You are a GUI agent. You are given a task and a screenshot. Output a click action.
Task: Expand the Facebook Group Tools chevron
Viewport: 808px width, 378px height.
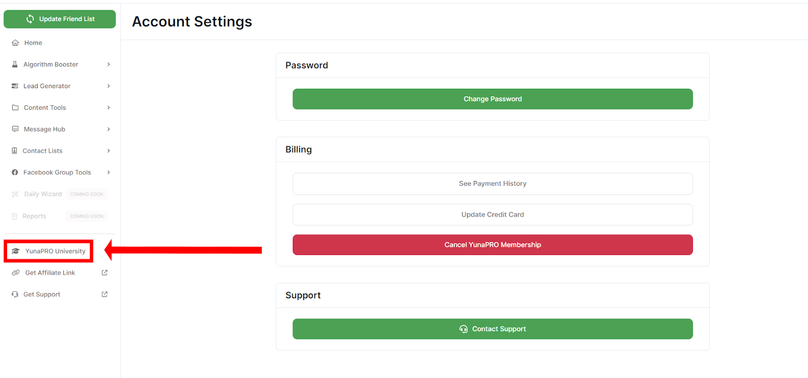pos(109,172)
